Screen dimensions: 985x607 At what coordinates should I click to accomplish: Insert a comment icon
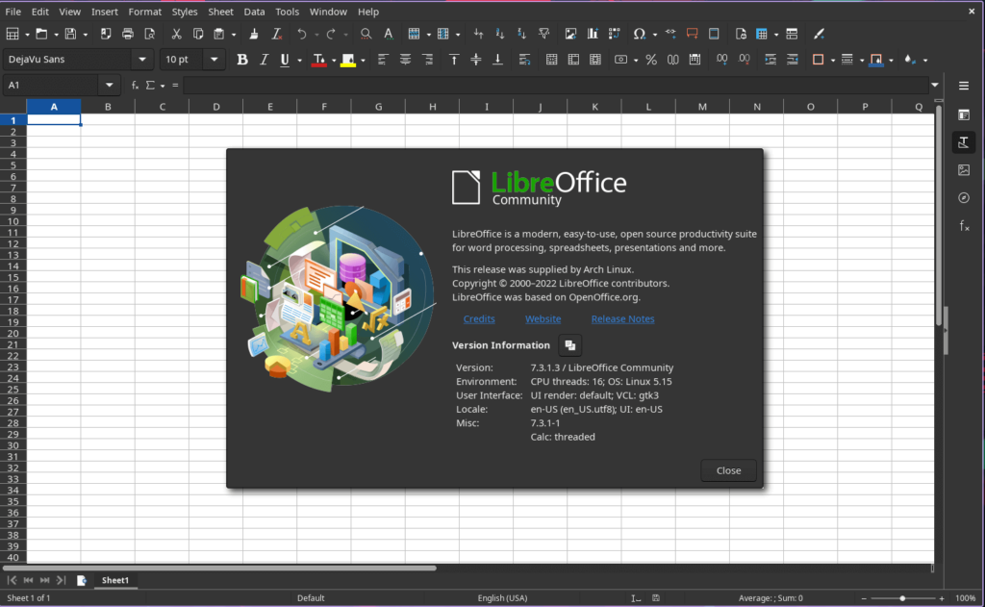tap(693, 34)
